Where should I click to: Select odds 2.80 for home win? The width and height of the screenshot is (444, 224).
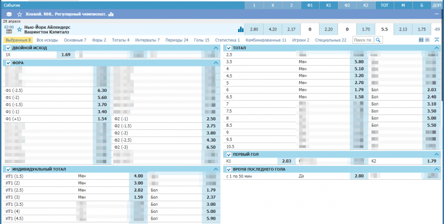point(254,29)
